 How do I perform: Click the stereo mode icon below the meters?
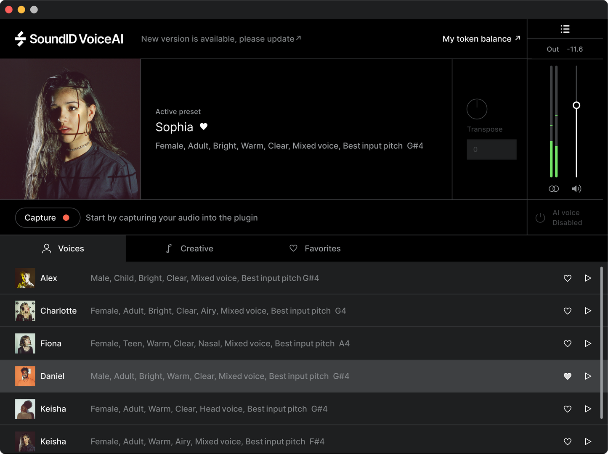pyautogui.click(x=554, y=189)
